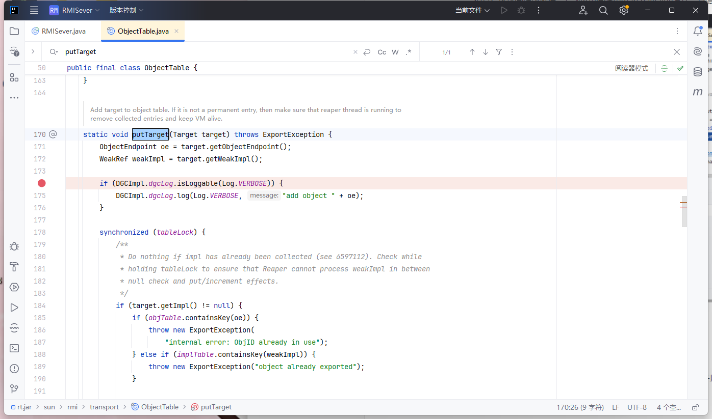712x419 pixels.
Task: Open the Database tool window
Action: [698, 72]
